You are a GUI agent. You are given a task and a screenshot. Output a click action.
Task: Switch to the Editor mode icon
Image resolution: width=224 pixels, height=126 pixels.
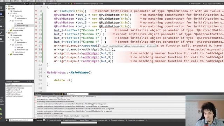(1, 14)
